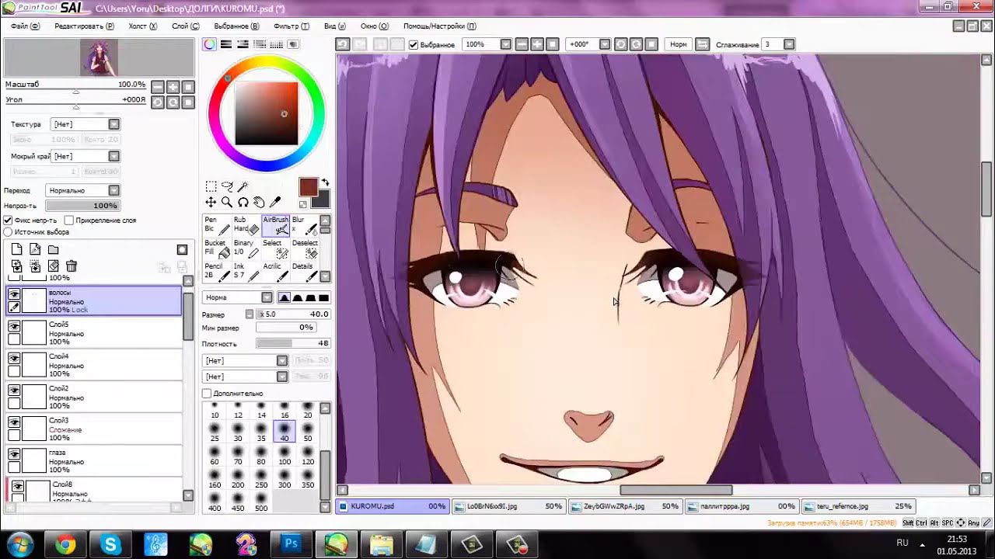The width and height of the screenshot is (995, 559).
Task: Show the color wheel panel
Action: pyautogui.click(x=210, y=44)
